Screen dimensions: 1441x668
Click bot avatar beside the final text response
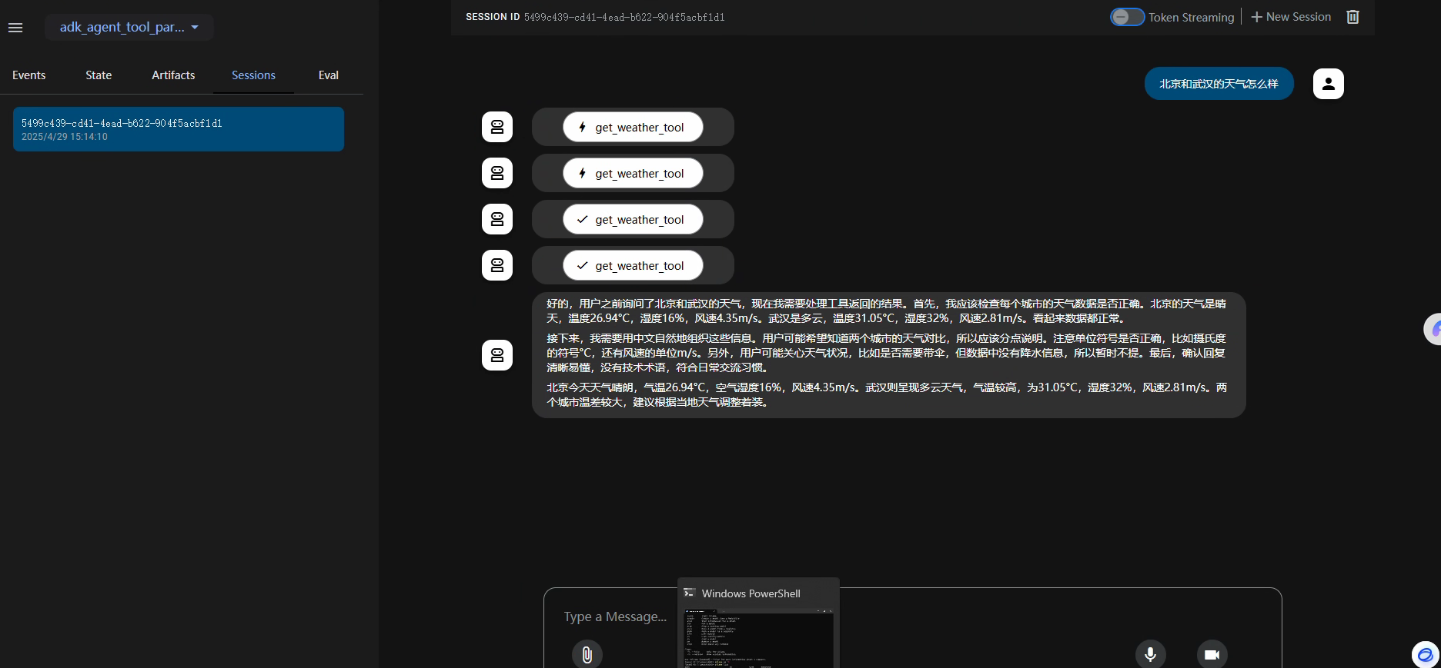pos(497,355)
